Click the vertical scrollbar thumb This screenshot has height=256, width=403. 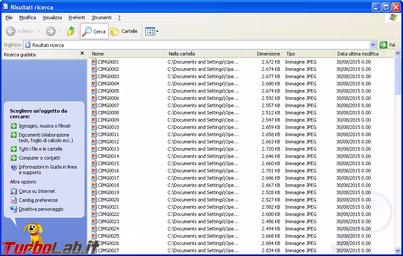click(x=397, y=76)
